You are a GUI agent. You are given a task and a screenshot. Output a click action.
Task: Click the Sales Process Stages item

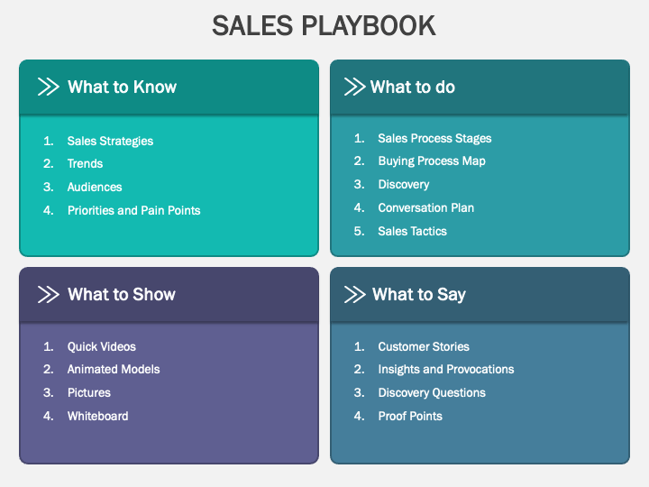434,138
